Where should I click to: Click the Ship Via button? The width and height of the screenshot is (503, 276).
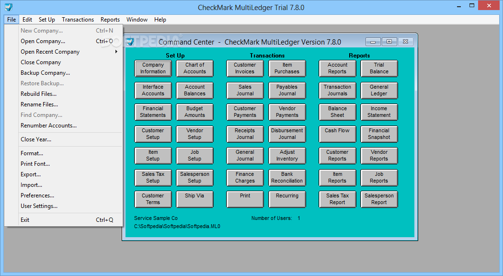(194, 199)
